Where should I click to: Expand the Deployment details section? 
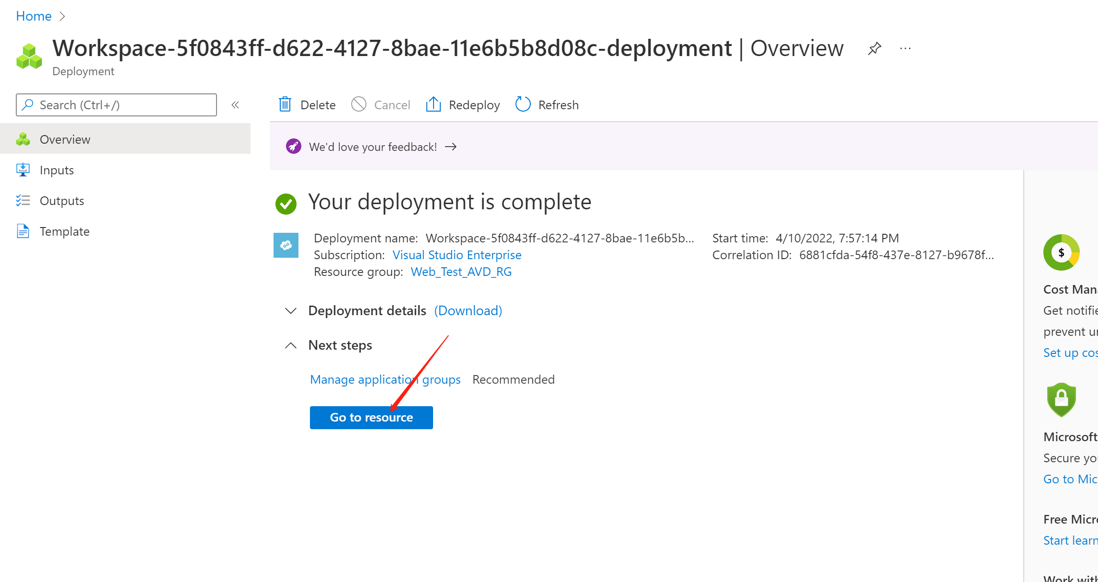(290, 310)
